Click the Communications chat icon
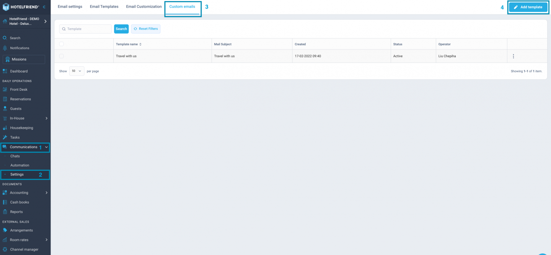 click(5, 147)
